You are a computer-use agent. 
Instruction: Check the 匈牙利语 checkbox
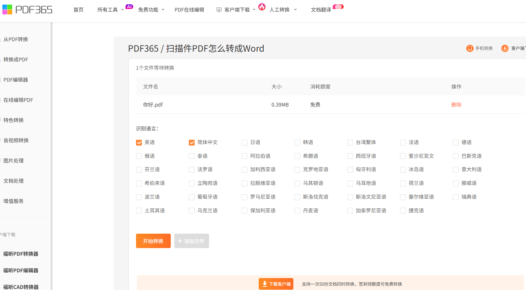click(x=350, y=170)
